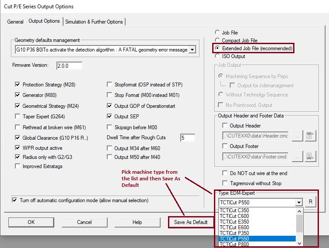Enable Output M34 after M60 checkbox
The height and width of the screenshot is (248, 329).
[x=109, y=148]
